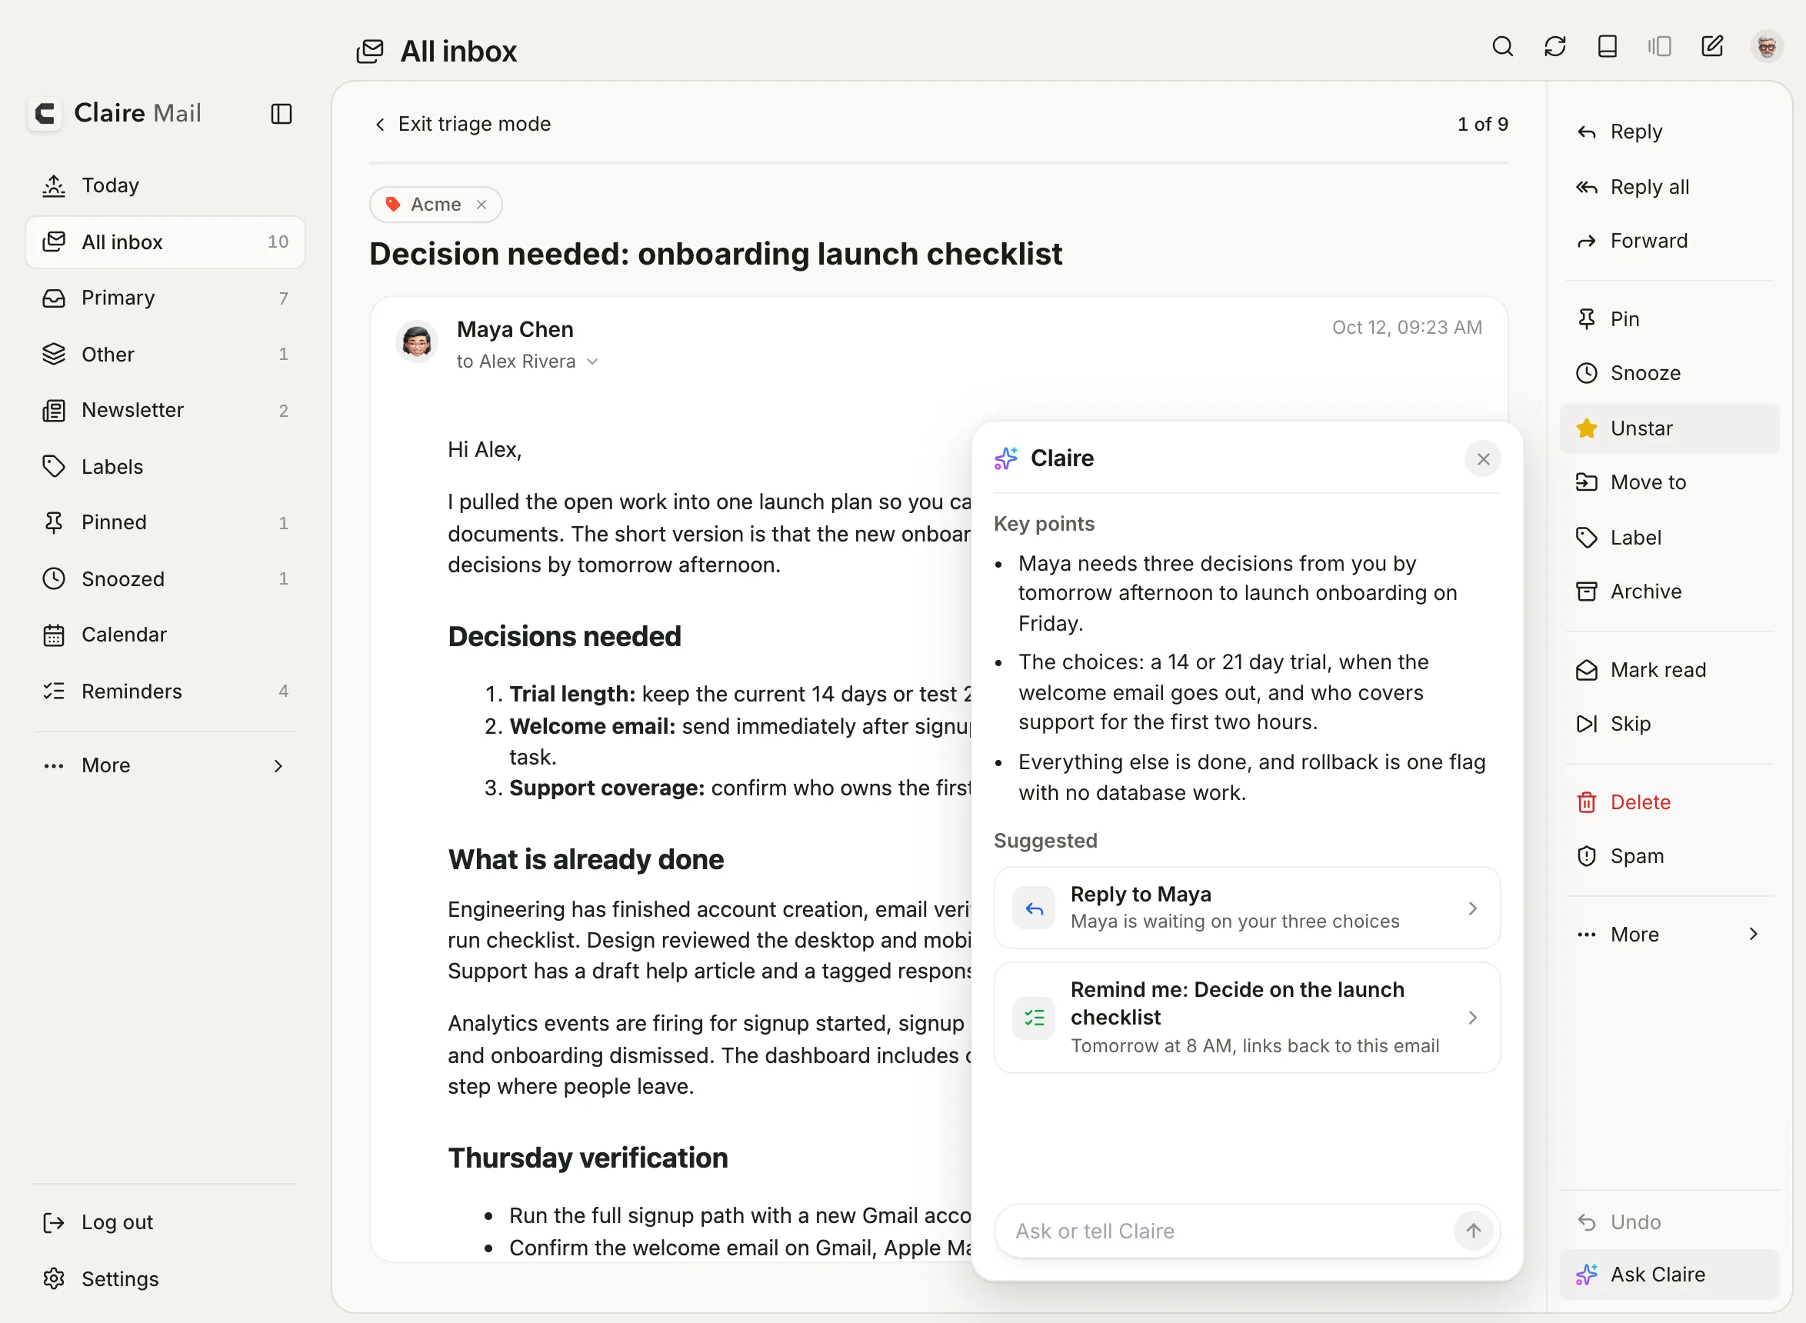Report email as Spam
The width and height of the screenshot is (1806, 1323).
pyautogui.click(x=1669, y=856)
